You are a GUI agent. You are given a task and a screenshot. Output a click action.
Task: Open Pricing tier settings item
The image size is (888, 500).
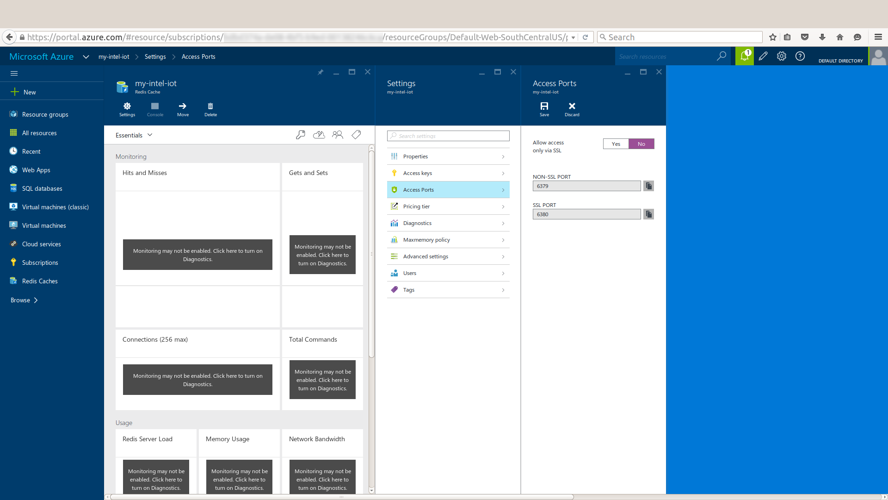[x=448, y=206]
